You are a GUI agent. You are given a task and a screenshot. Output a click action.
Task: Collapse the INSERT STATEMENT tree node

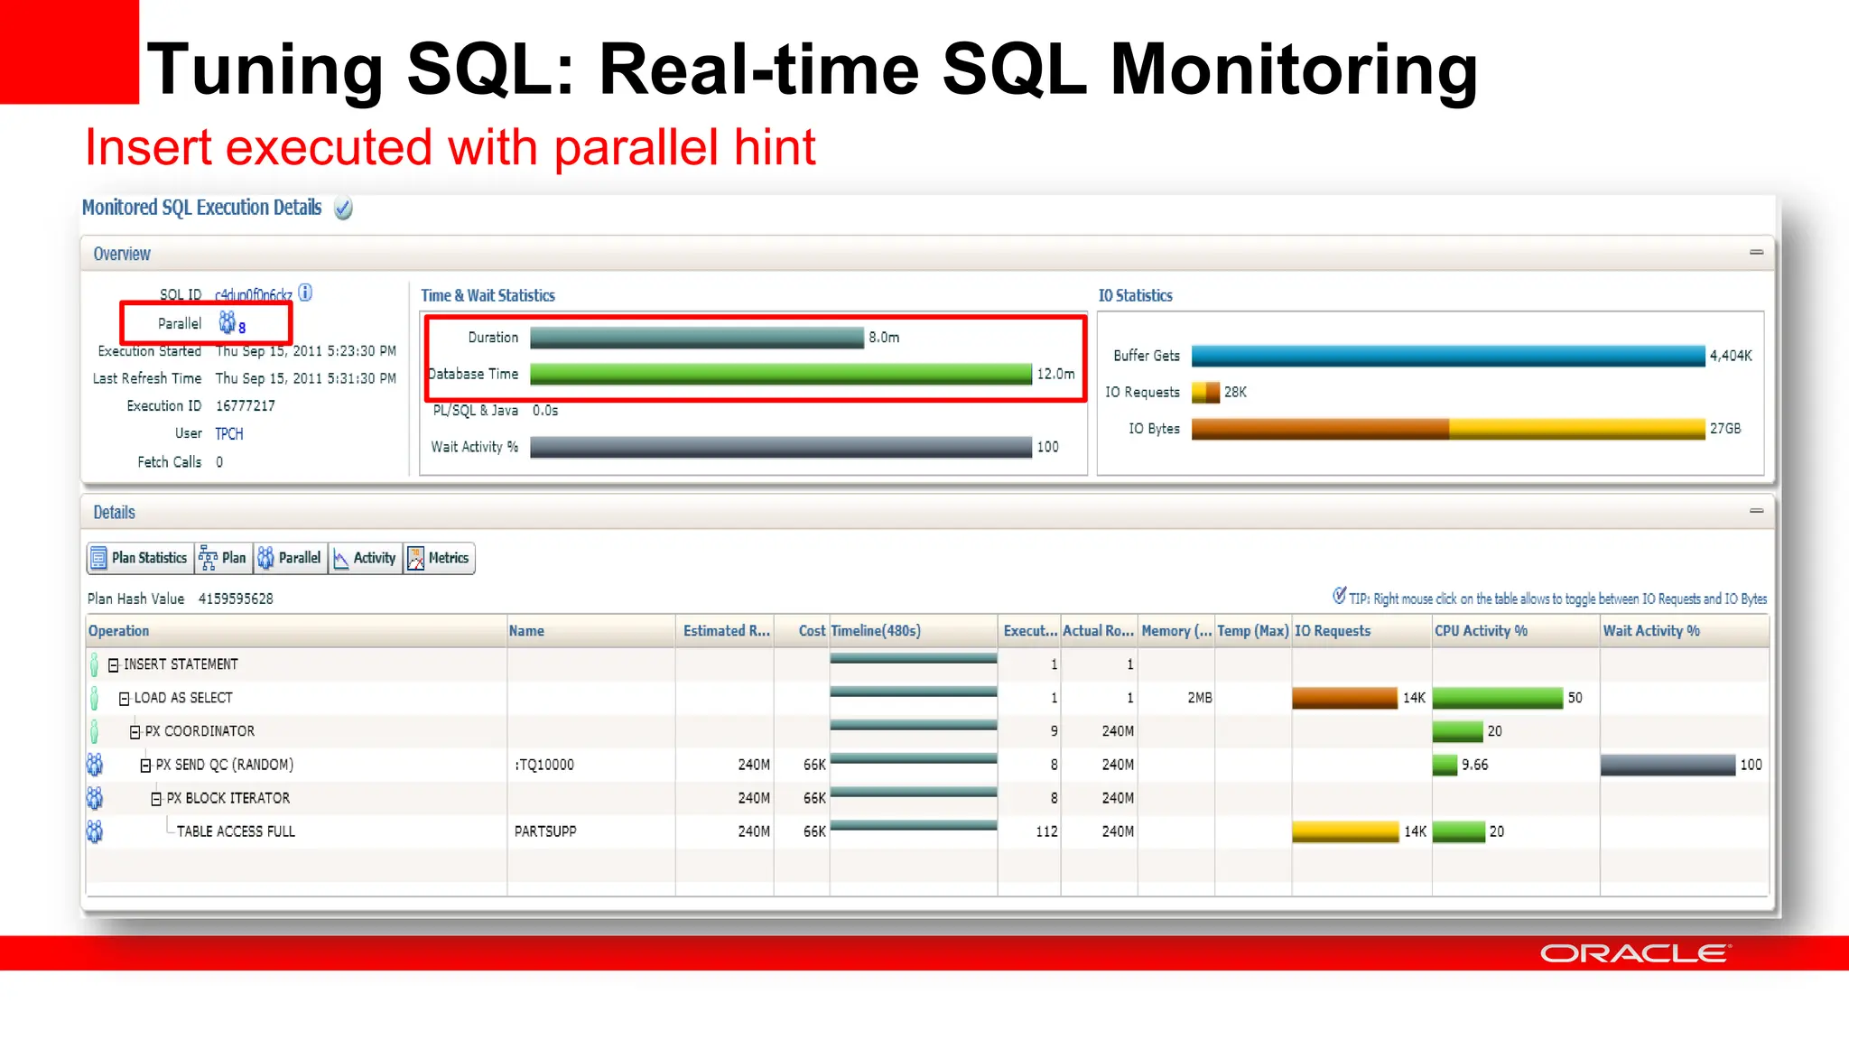click(x=114, y=665)
